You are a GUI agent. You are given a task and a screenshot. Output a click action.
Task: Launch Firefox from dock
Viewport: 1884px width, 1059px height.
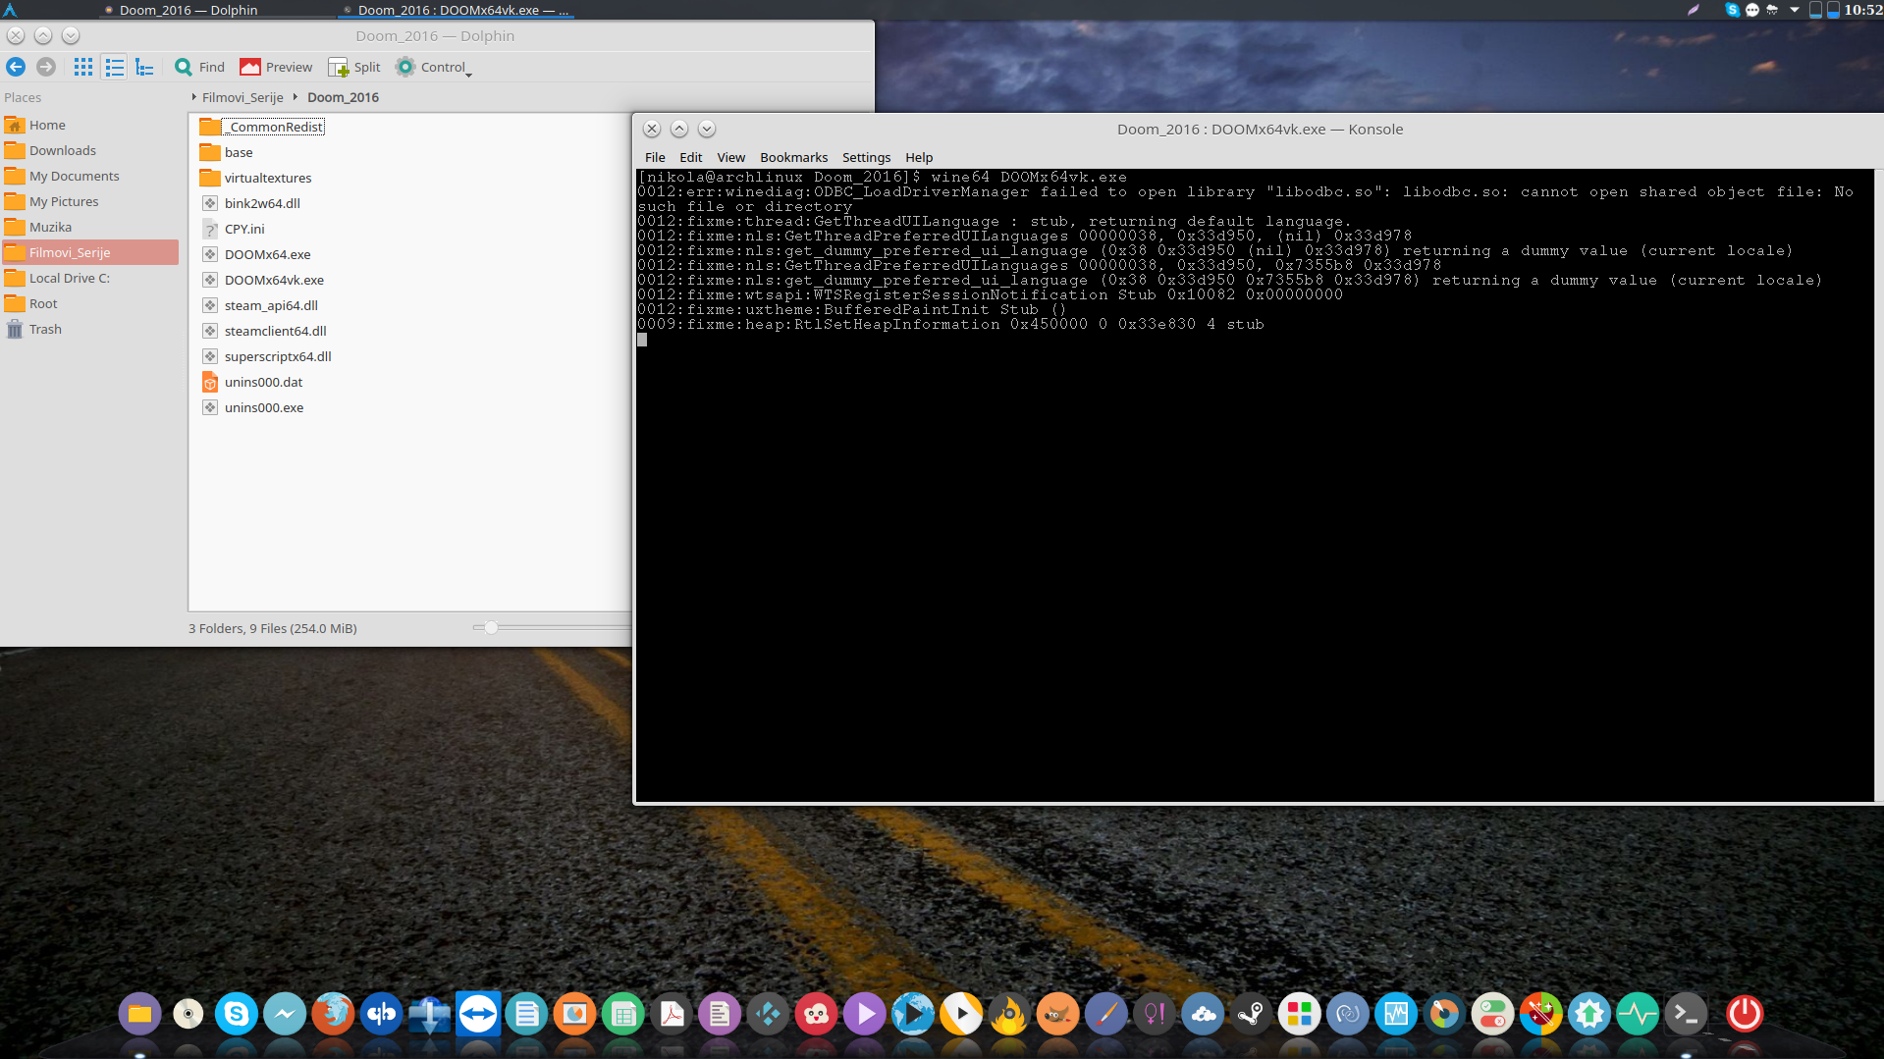point(333,1014)
